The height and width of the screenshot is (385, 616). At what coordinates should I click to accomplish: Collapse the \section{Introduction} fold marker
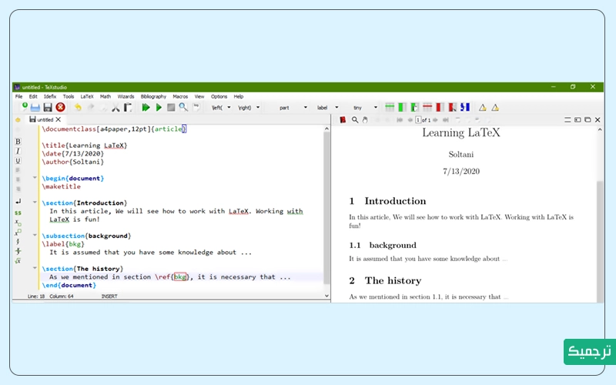tap(35, 203)
